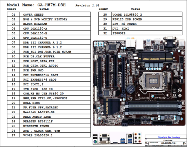Click sheet number 01 cell
Screen dimensions: 187x147
(13, 15)
